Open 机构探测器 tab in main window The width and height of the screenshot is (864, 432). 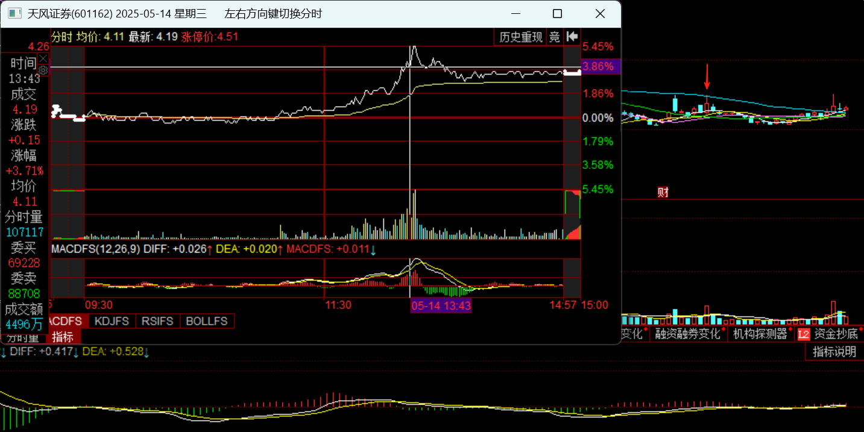point(760,333)
